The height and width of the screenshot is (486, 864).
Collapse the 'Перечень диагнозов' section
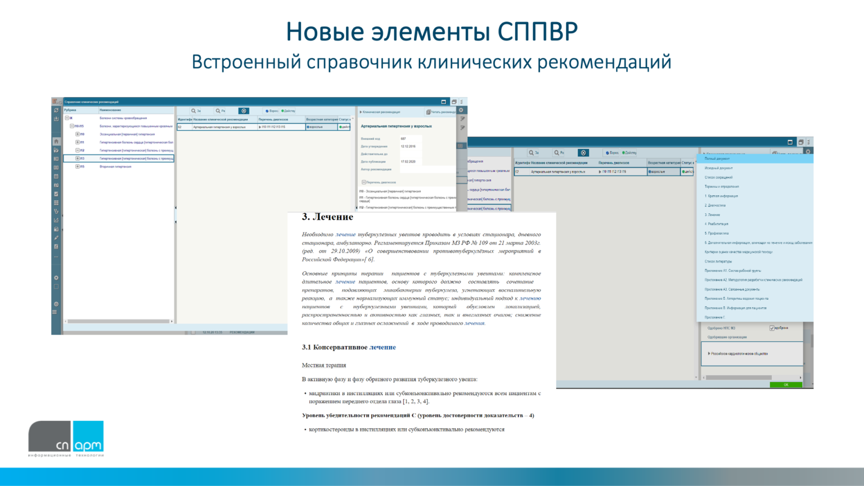click(364, 182)
